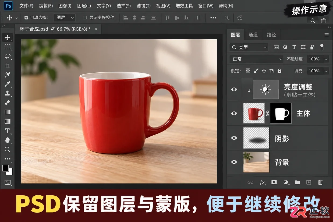Open the fx layer style menu
This screenshot has height=222, width=333.
coord(263,182)
